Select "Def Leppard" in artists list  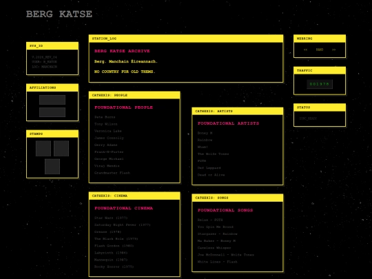(x=209, y=168)
